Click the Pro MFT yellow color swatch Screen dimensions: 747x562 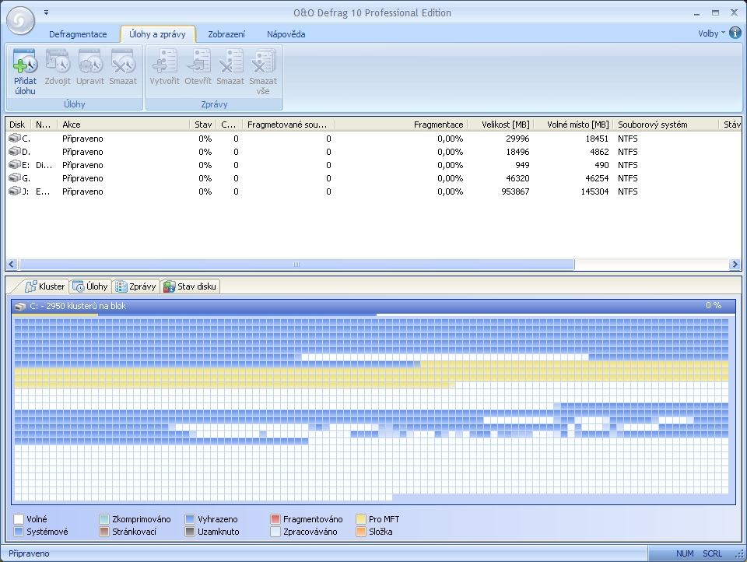coord(360,519)
